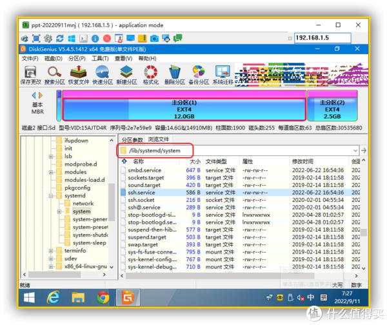Screen dimensions: 387x325
Task: Click the DiskGenius taskbar button
Action: point(128,298)
